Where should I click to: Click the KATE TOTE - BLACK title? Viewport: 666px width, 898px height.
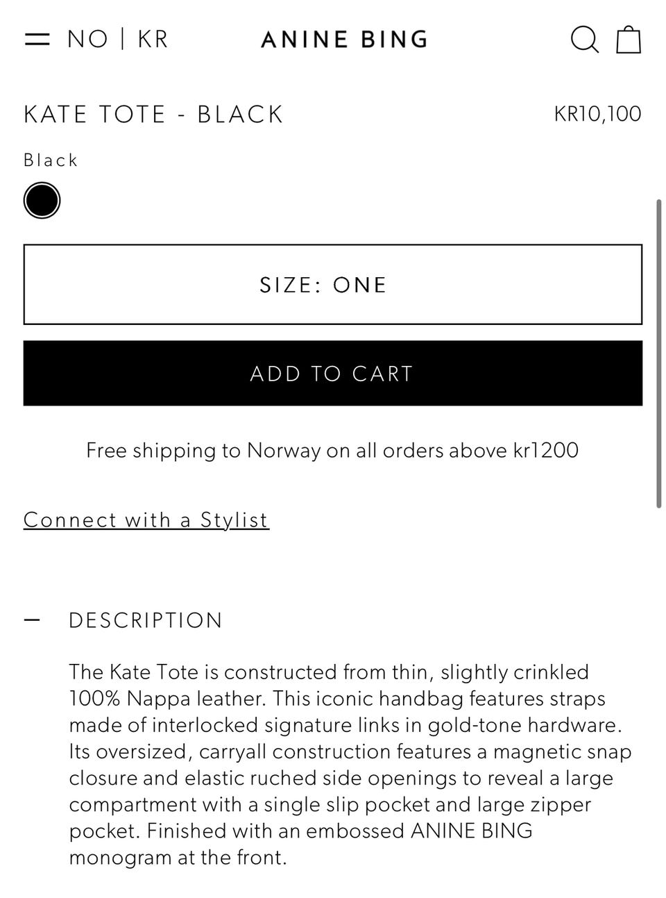click(x=153, y=114)
